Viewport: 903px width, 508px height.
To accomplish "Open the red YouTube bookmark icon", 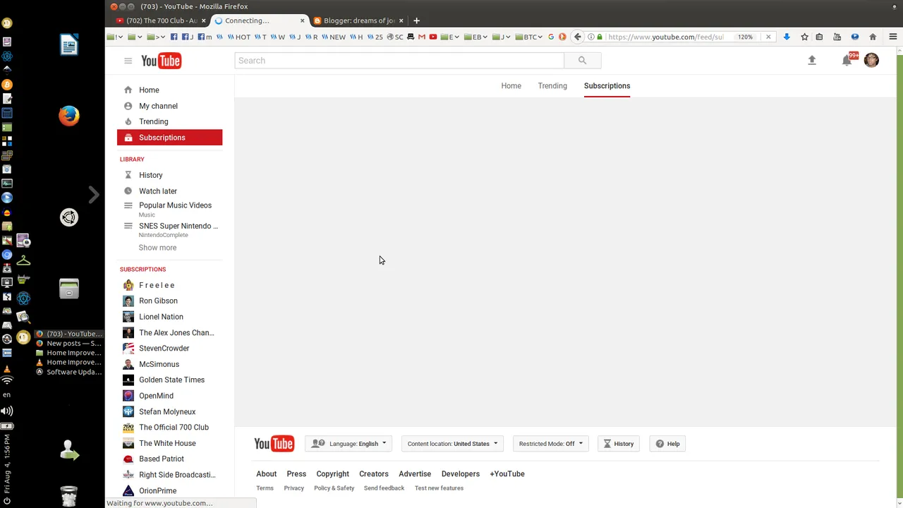I will (x=433, y=37).
